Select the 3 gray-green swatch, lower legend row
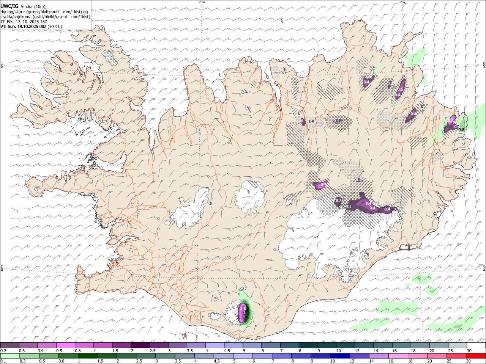The height and width of the screenshot is (364, 486). [165, 356]
